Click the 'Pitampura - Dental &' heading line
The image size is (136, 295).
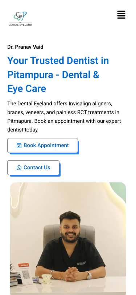point(53,75)
